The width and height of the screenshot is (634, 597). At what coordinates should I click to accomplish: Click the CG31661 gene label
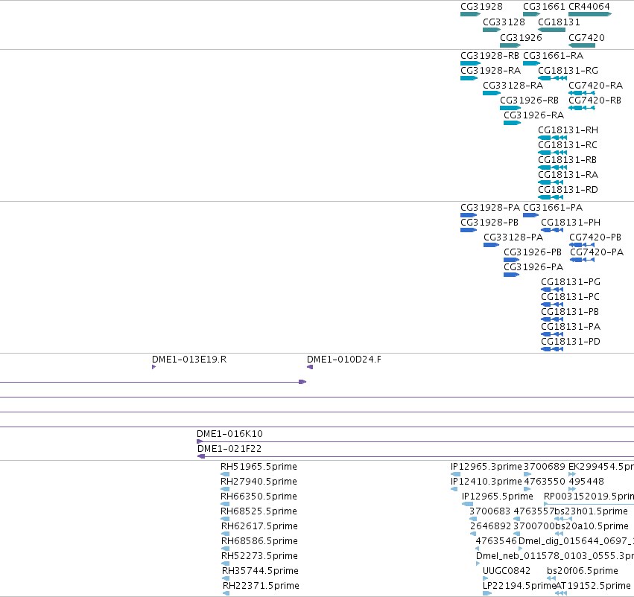point(544,7)
